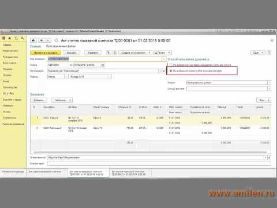
Task: Select radio 'По выбранному договору' fill option
Action: (x=170, y=65)
